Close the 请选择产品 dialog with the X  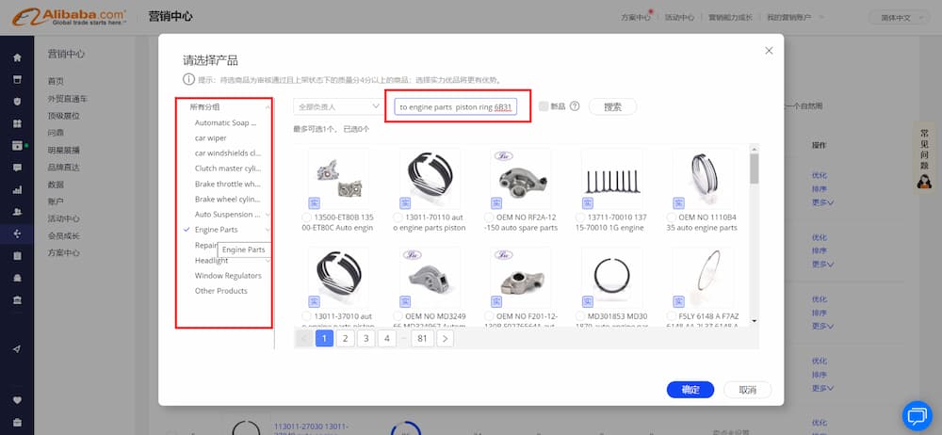coord(769,51)
